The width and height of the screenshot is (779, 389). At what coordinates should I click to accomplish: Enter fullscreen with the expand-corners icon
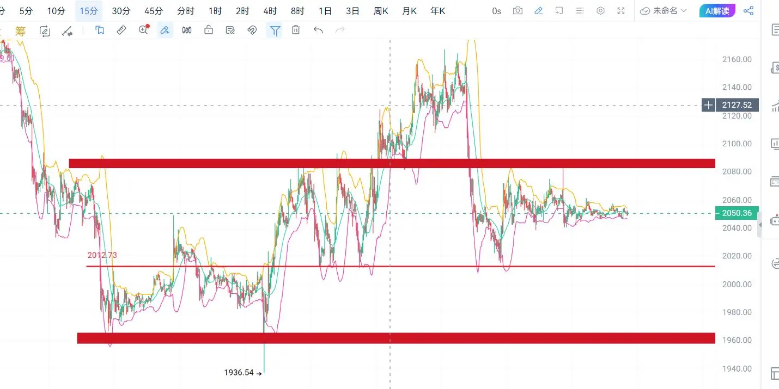click(x=621, y=11)
